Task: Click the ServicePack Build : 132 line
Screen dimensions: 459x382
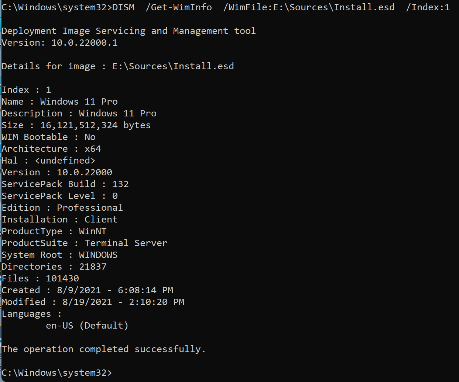Action: [65, 184]
